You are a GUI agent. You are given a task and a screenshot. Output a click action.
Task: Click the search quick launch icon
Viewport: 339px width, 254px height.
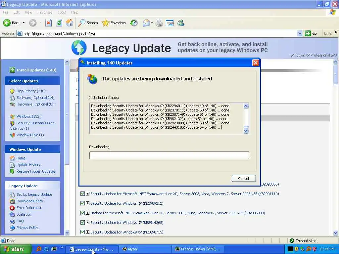click(39, 249)
